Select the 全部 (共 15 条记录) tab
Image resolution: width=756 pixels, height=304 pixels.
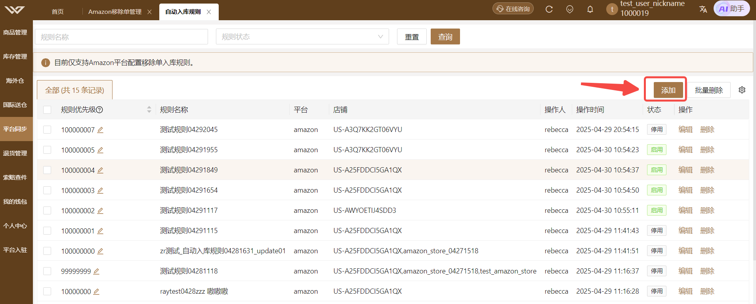point(74,90)
